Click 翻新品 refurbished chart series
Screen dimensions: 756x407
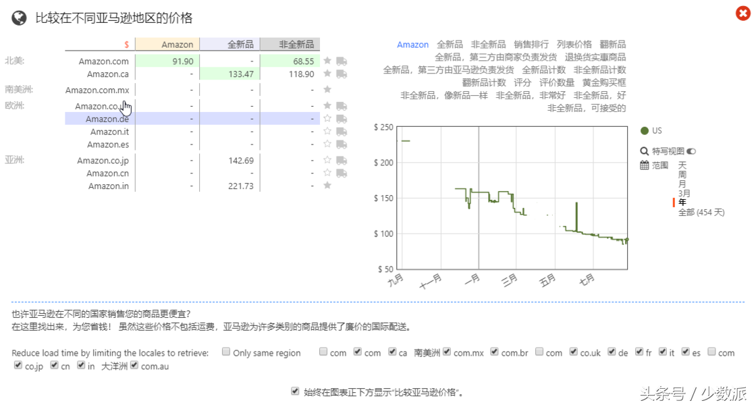pyautogui.click(x=612, y=45)
